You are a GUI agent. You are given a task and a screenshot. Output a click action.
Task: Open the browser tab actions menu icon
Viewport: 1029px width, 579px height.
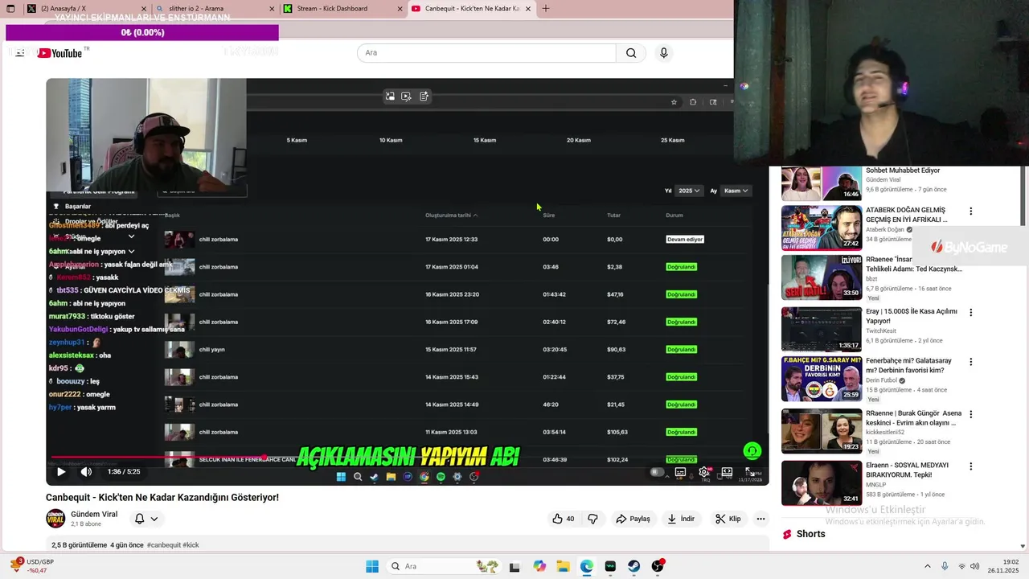coord(10,9)
